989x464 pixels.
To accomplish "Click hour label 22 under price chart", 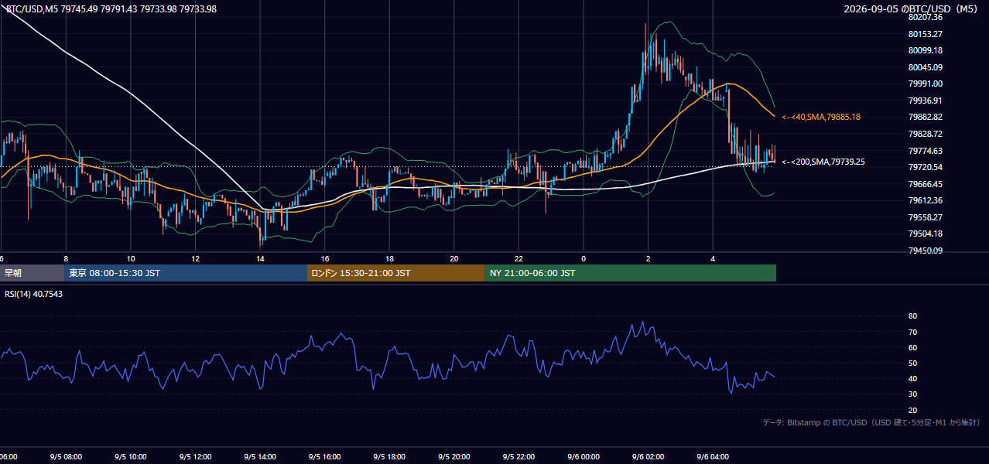I will coord(518,258).
